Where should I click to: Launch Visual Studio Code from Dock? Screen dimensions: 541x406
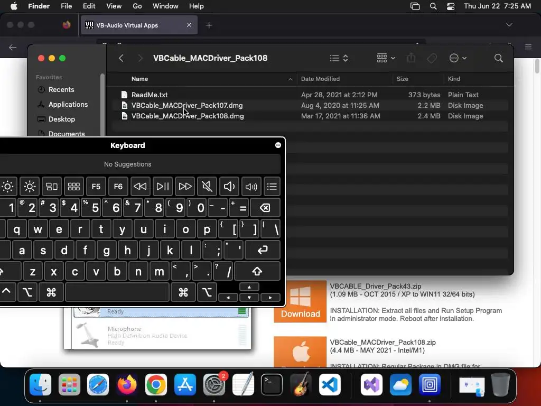pyautogui.click(x=330, y=384)
